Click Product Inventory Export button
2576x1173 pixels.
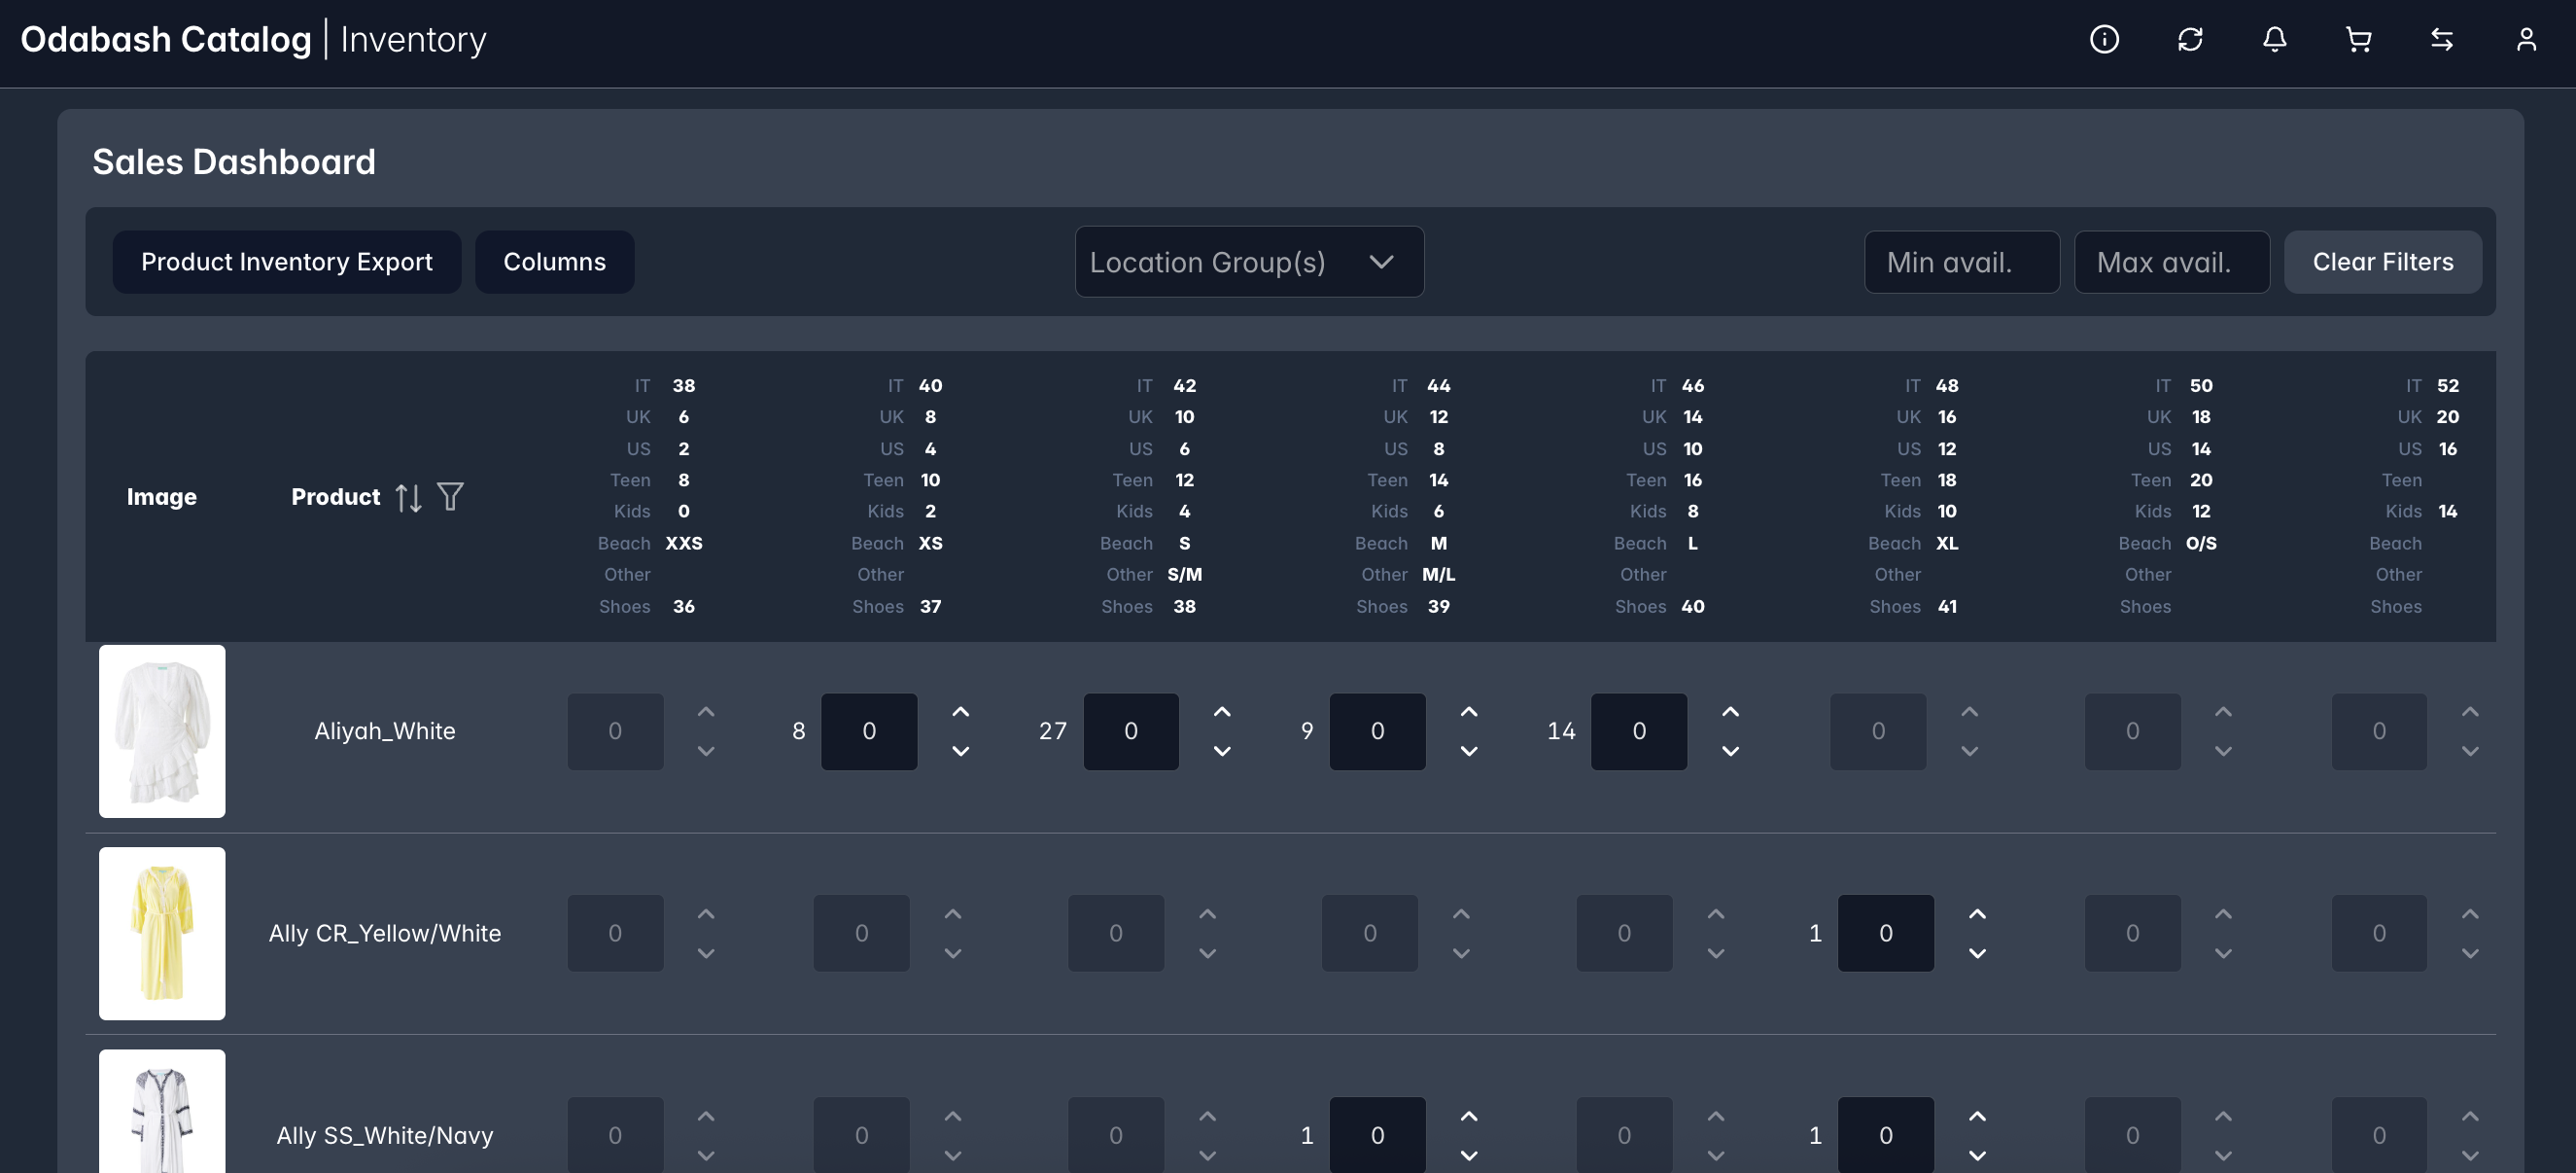[286, 263]
